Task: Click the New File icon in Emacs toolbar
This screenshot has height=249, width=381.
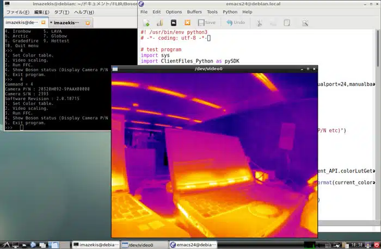Action: click(x=146, y=23)
